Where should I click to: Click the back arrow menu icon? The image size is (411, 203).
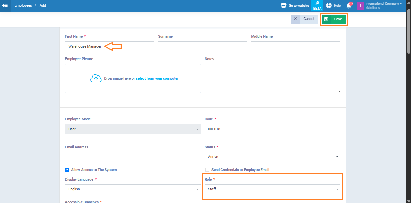tap(5, 5)
